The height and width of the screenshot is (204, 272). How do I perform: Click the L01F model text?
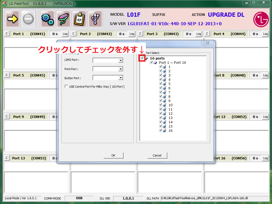click(134, 15)
